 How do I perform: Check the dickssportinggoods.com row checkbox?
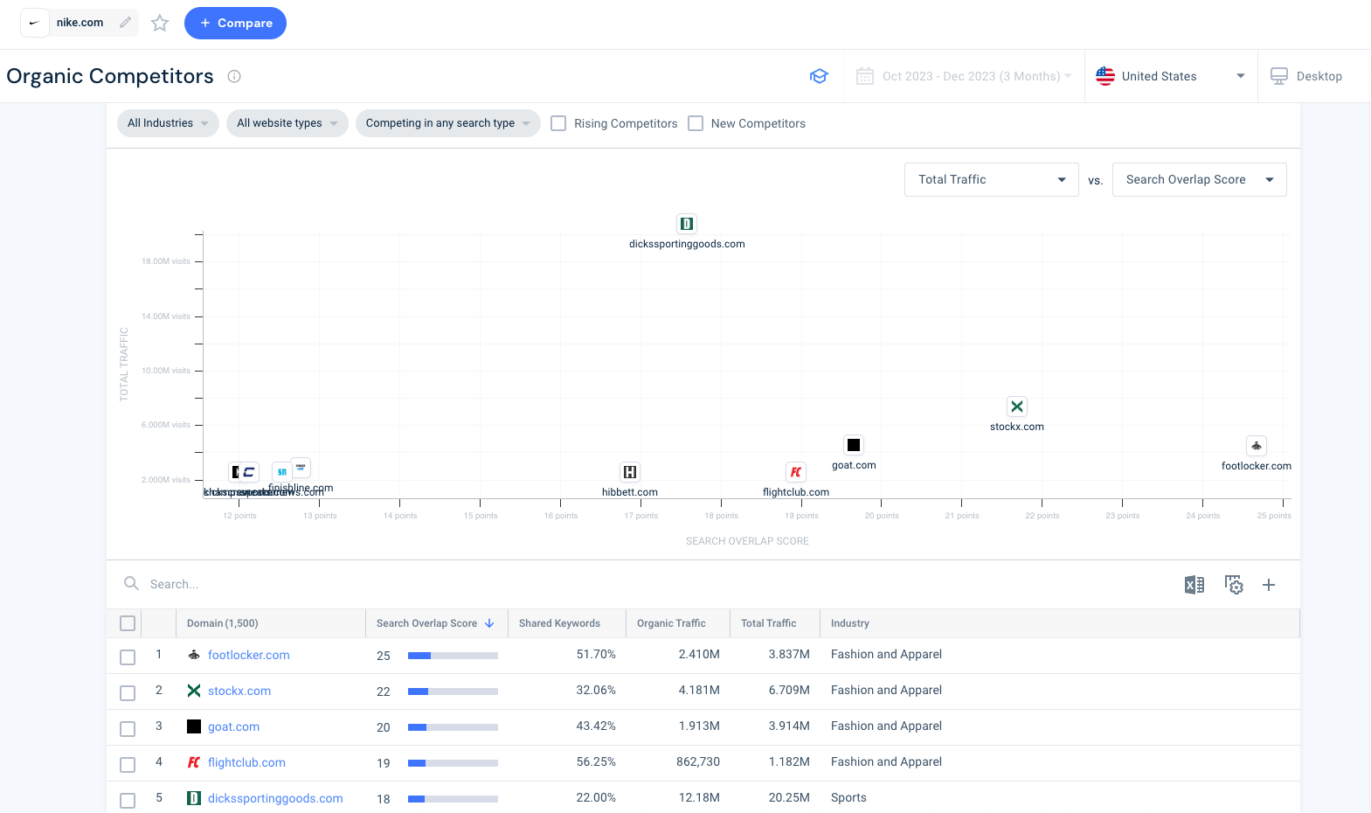click(x=128, y=801)
